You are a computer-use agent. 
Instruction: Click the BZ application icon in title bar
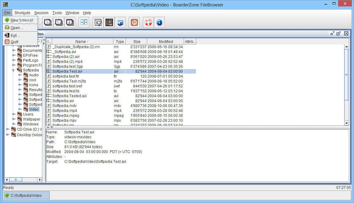point(6,5)
